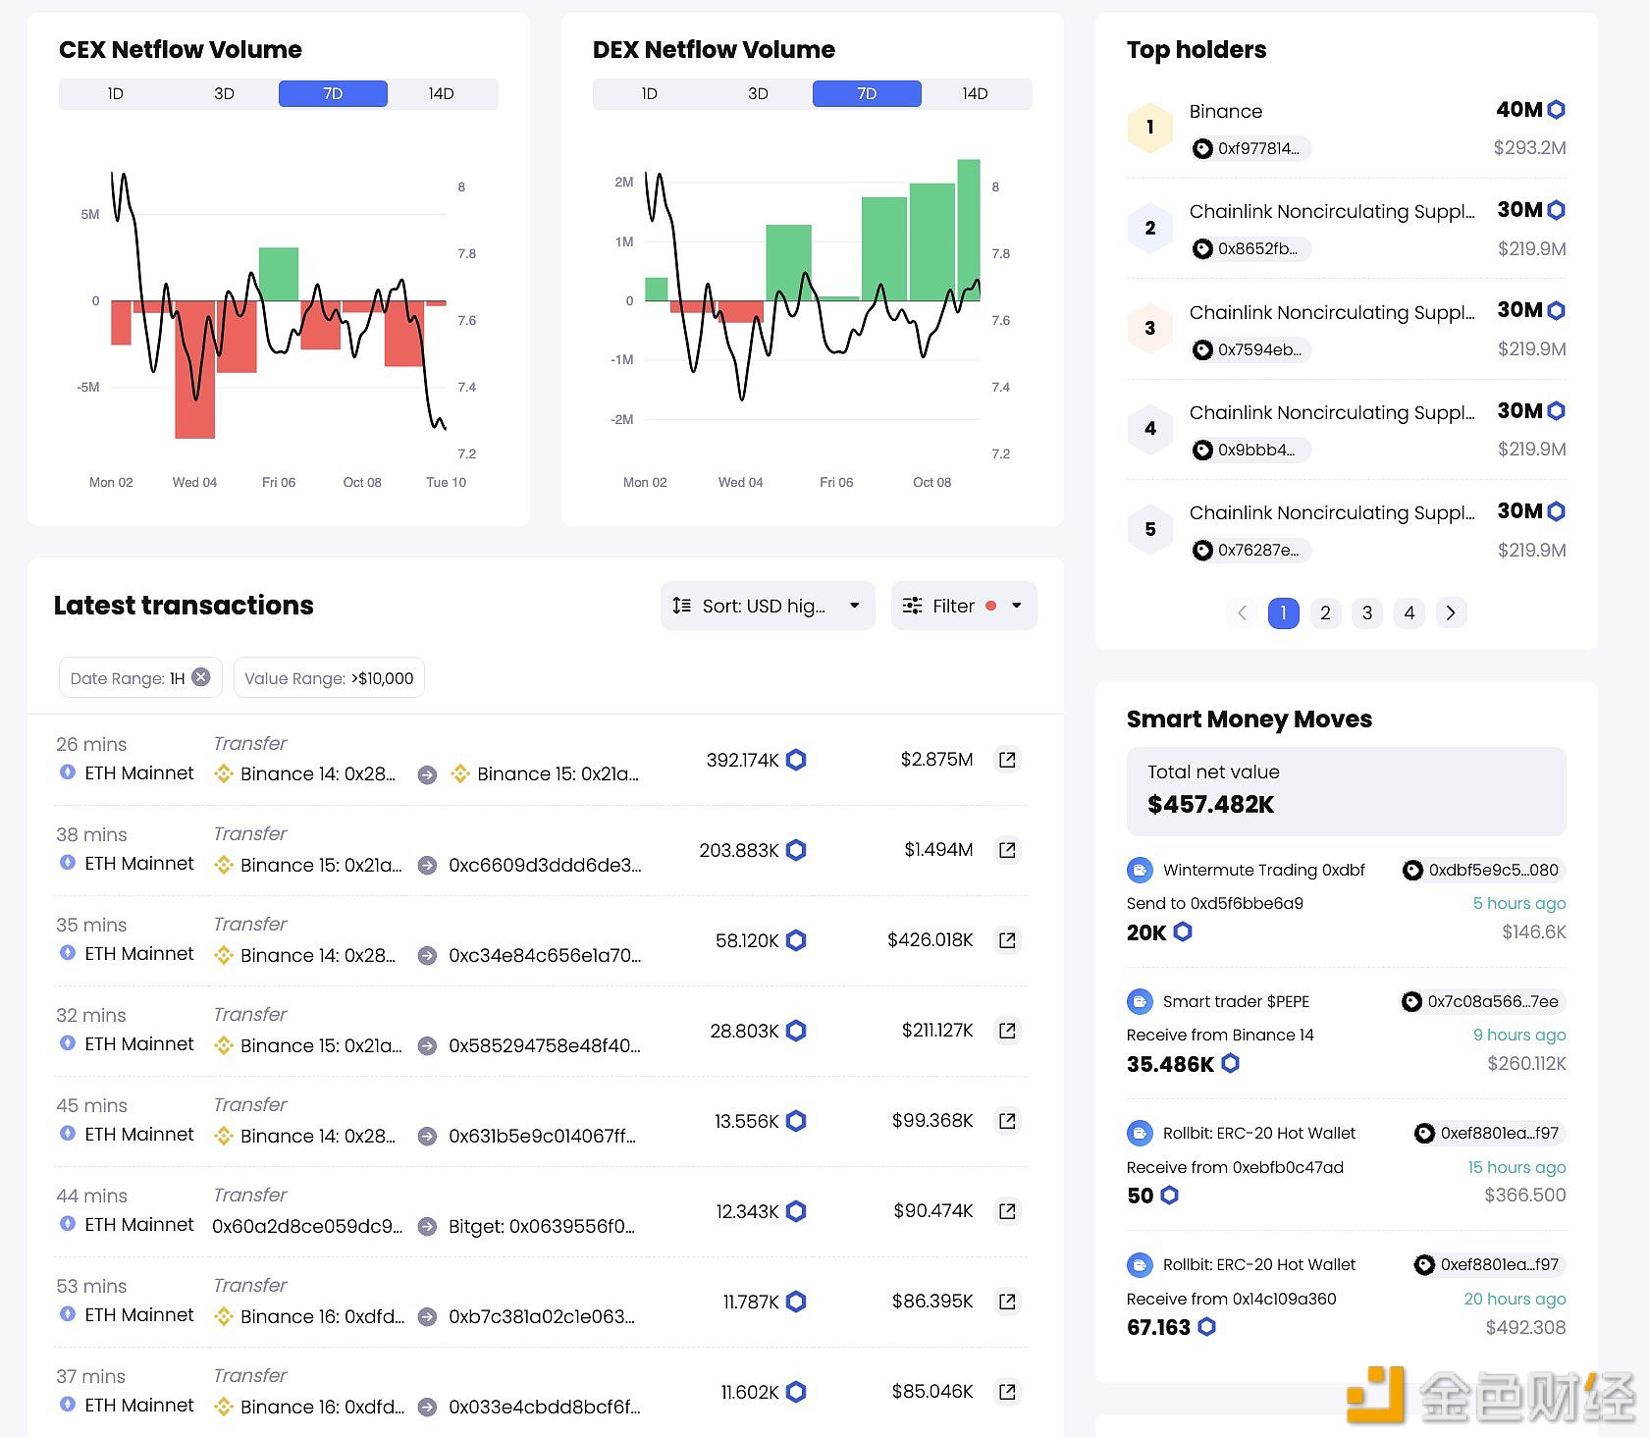This screenshot has height=1437, width=1649.
Task: Select Top holders page 1
Action: [x=1284, y=612]
